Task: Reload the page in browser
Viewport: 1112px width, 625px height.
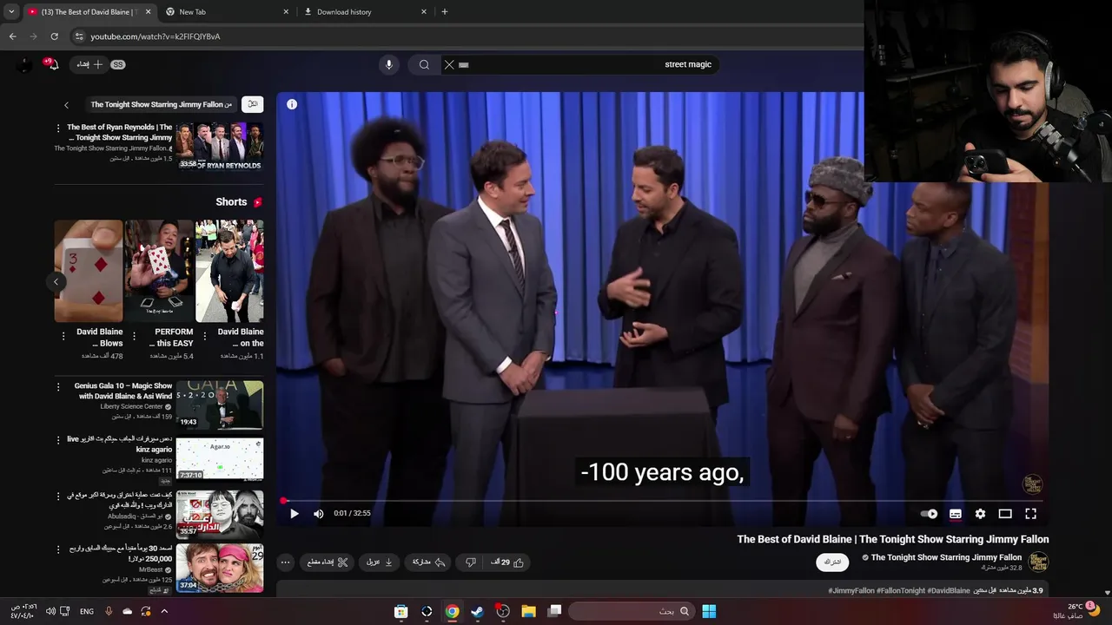Action: coord(54,36)
